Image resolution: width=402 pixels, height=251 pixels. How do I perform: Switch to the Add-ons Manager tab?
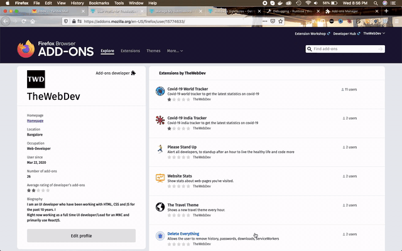click(x=350, y=11)
